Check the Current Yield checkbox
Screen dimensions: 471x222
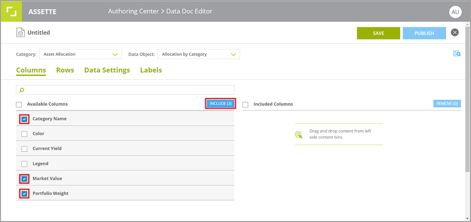click(25, 149)
